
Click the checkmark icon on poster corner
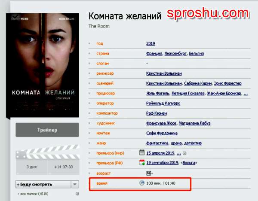(15, 17)
